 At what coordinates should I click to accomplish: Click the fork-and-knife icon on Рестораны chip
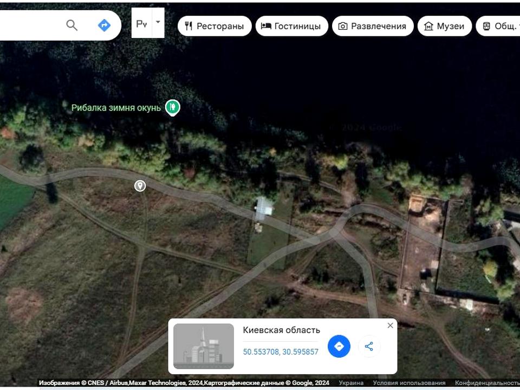(188, 26)
